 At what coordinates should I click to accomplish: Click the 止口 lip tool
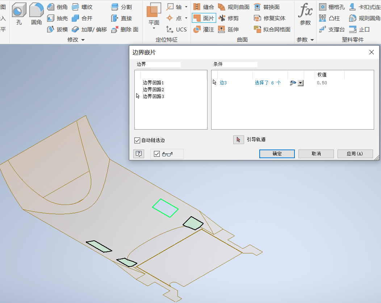coord(359,29)
